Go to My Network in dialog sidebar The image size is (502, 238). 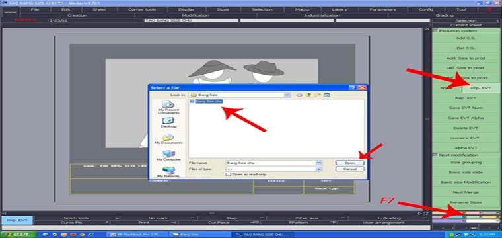(168, 171)
